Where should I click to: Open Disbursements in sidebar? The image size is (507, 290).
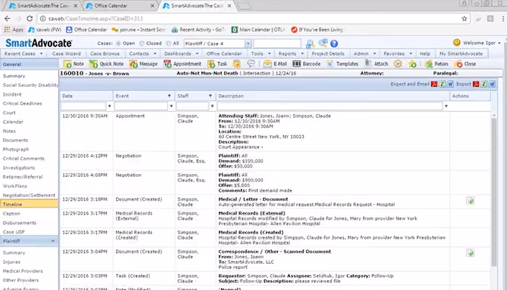coord(20,223)
